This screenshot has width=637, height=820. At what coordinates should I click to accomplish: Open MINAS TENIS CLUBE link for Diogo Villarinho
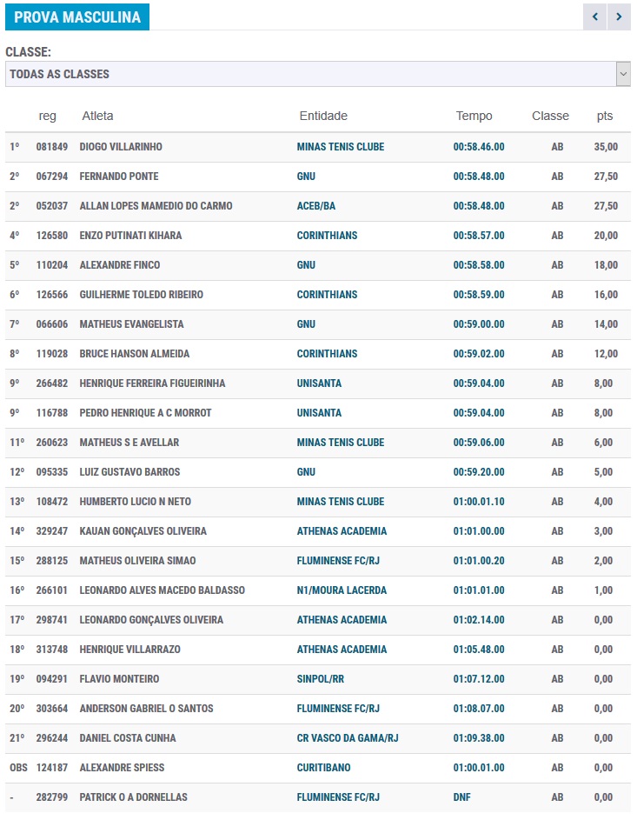pyautogui.click(x=340, y=147)
